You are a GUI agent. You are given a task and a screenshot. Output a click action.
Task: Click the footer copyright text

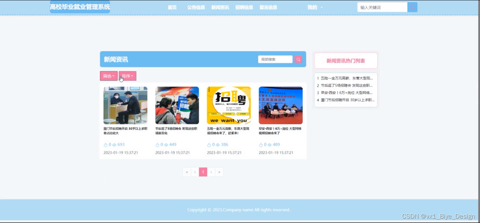pos(239,210)
